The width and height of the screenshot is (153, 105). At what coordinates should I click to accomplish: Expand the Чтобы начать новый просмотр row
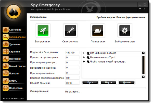[x=84, y=62]
